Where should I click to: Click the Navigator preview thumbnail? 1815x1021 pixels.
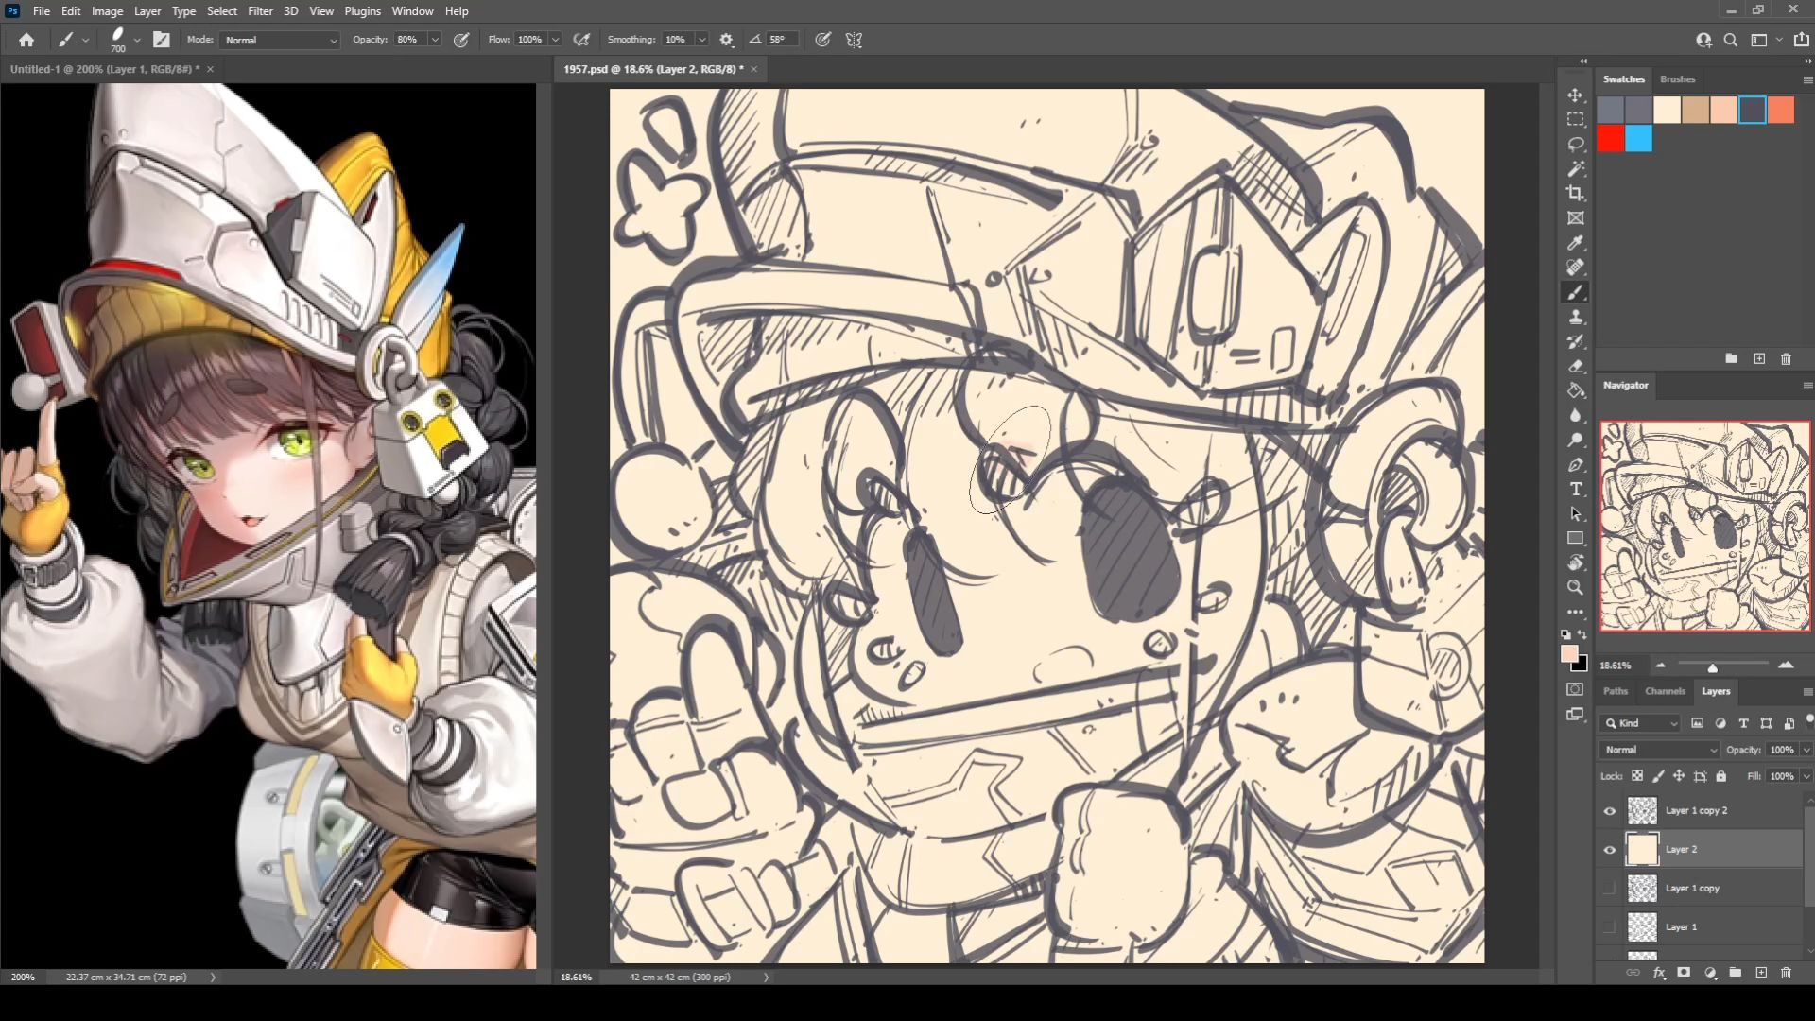[x=1704, y=527]
